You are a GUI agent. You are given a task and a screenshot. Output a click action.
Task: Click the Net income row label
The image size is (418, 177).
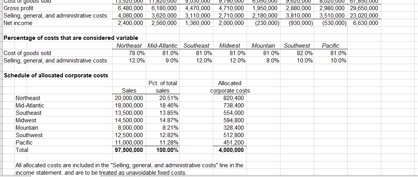(18, 23)
